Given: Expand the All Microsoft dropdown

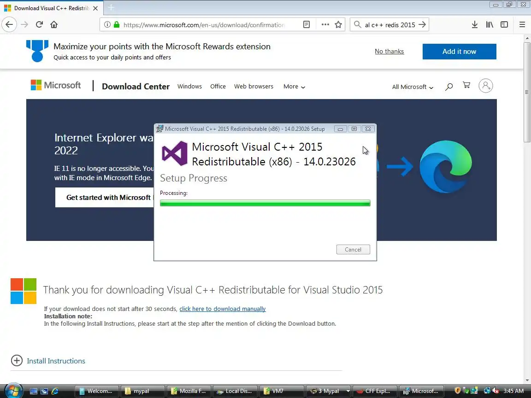Looking at the screenshot, I should click(413, 87).
